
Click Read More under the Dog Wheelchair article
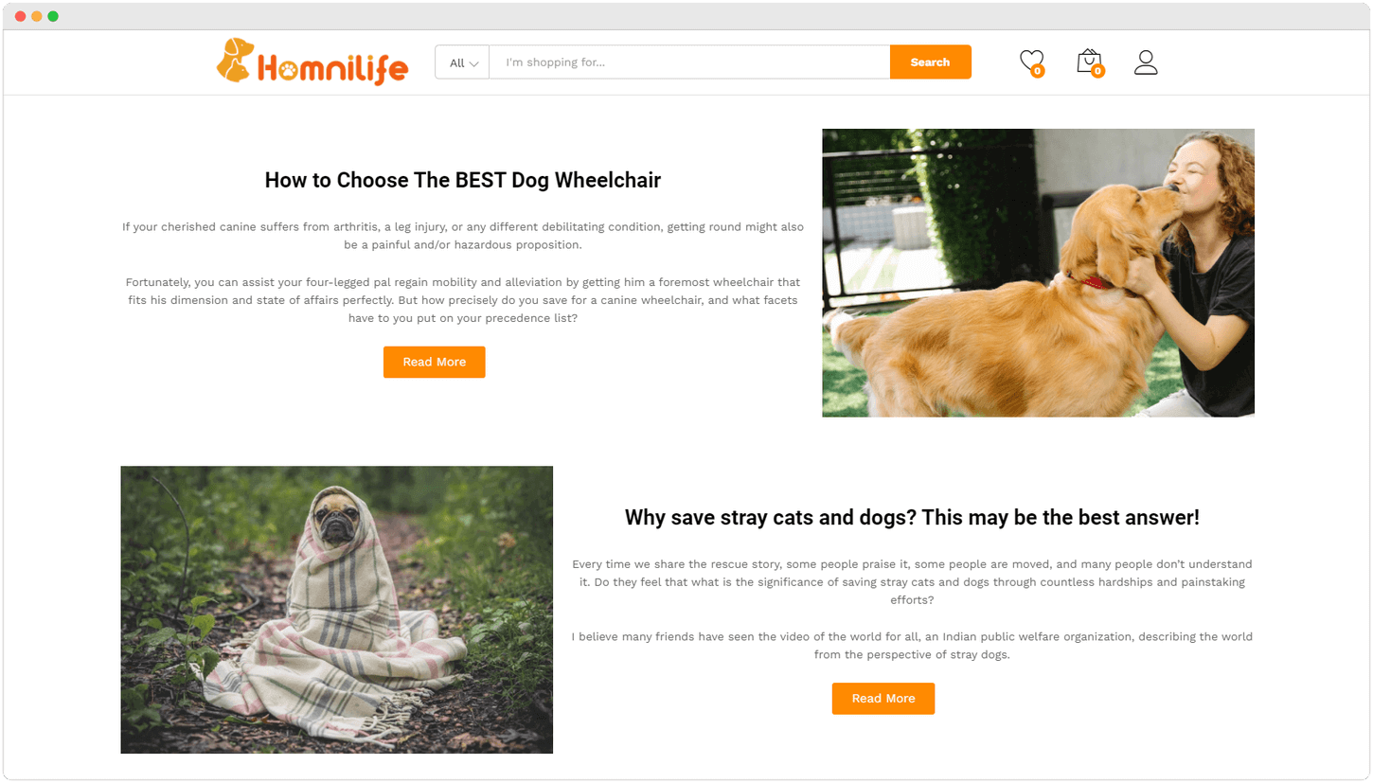point(435,362)
